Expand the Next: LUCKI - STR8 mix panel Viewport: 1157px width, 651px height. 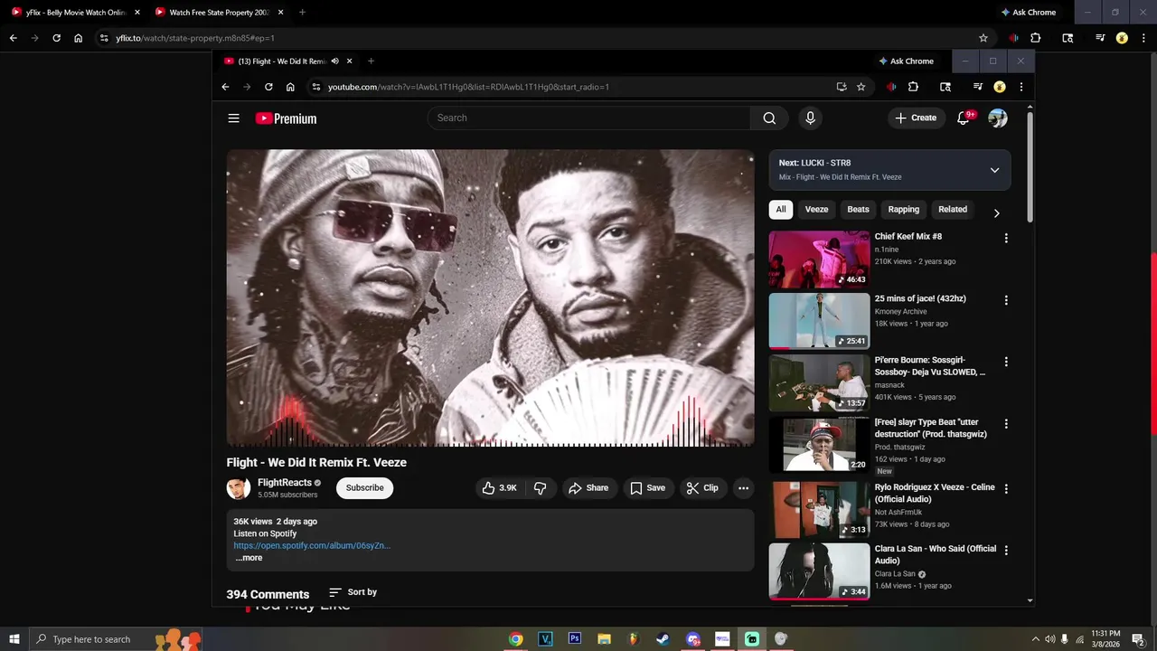point(994,170)
